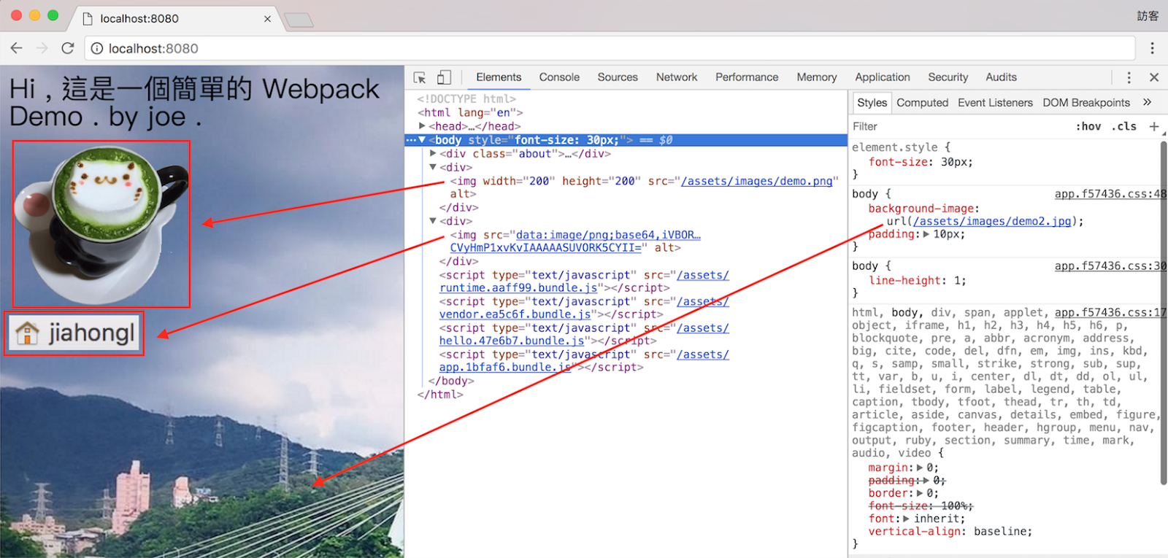Screen dimensions: 1168x558
Task: Expand the head element node
Action: 422,126
